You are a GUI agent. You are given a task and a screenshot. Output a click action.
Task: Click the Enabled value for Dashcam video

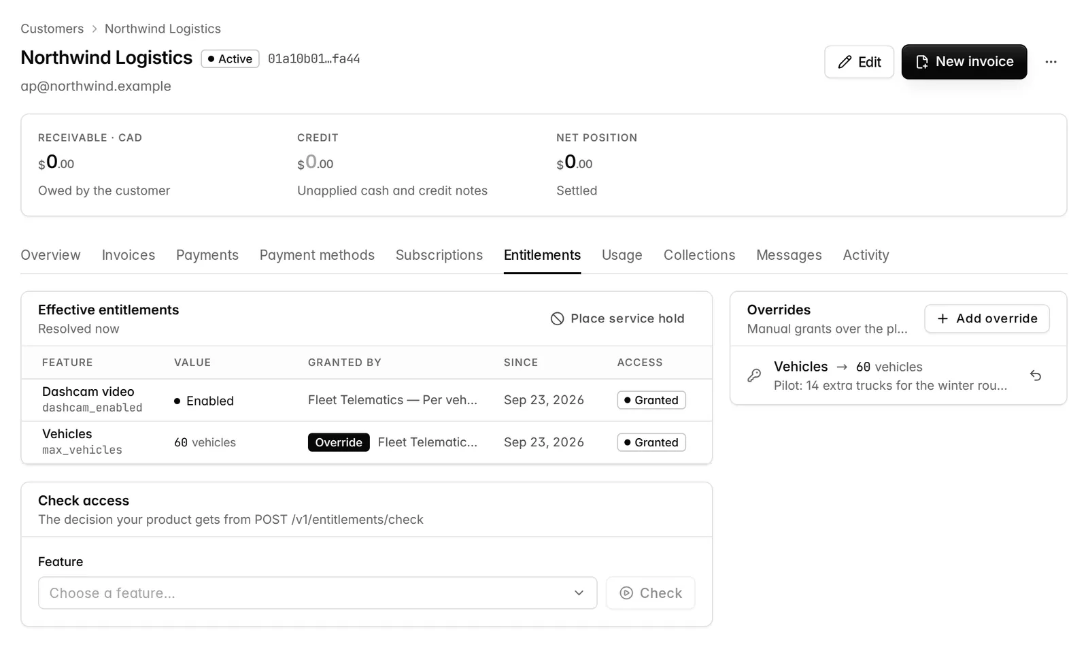coord(204,401)
